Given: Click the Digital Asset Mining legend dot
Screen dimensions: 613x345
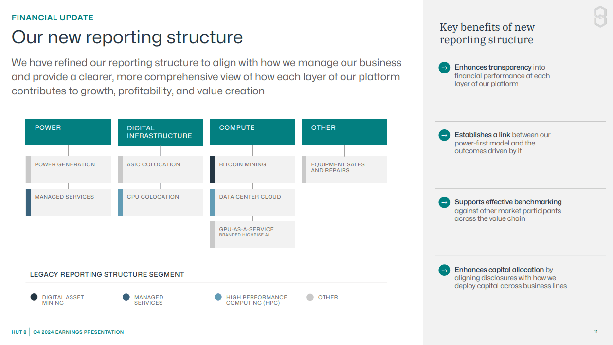Looking at the screenshot, I should pos(34,297).
